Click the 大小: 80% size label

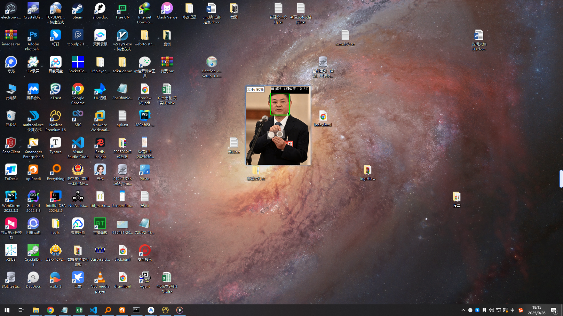pos(255,89)
